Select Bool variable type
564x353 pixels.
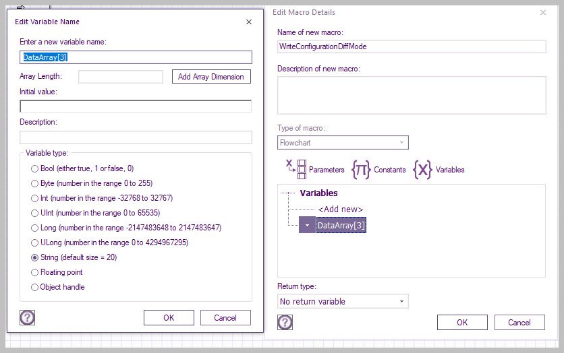click(35, 168)
